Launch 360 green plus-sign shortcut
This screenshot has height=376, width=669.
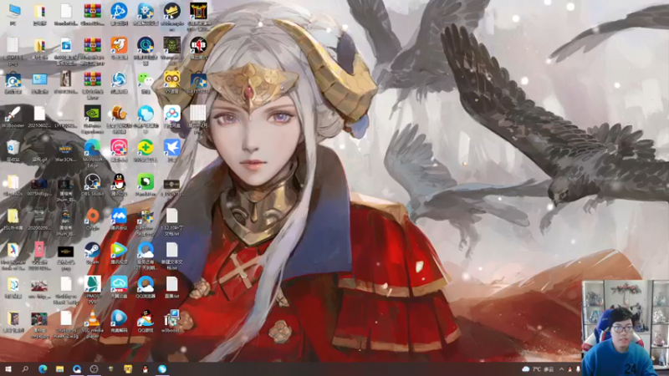coord(146,148)
